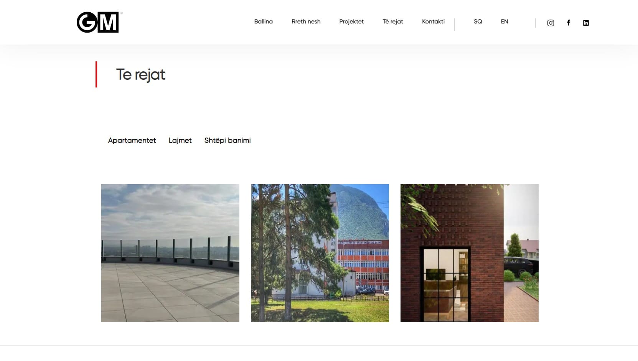Viewport: 638px width, 361px height.
Task: Filter by Shtëpi banimi category
Action: point(228,140)
